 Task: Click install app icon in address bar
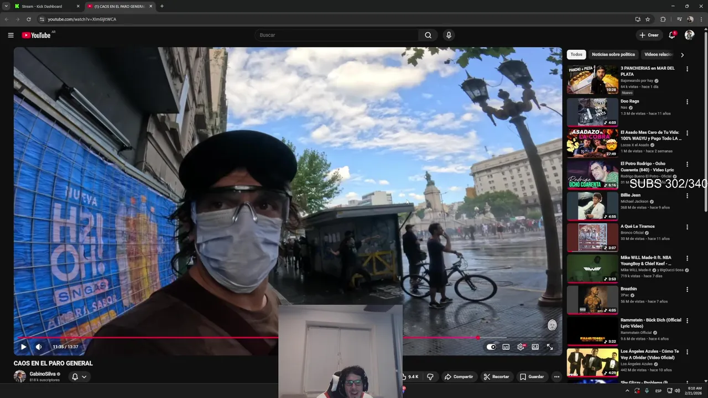tap(638, 19)
